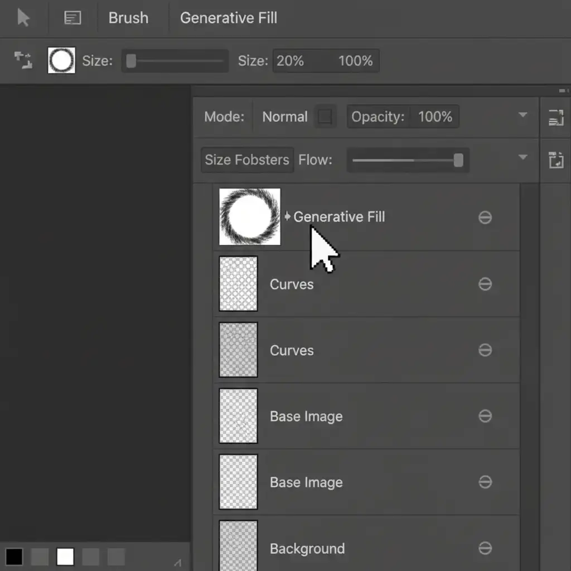
Task: Open the round brush preset picker
Action: click(61, 60)
